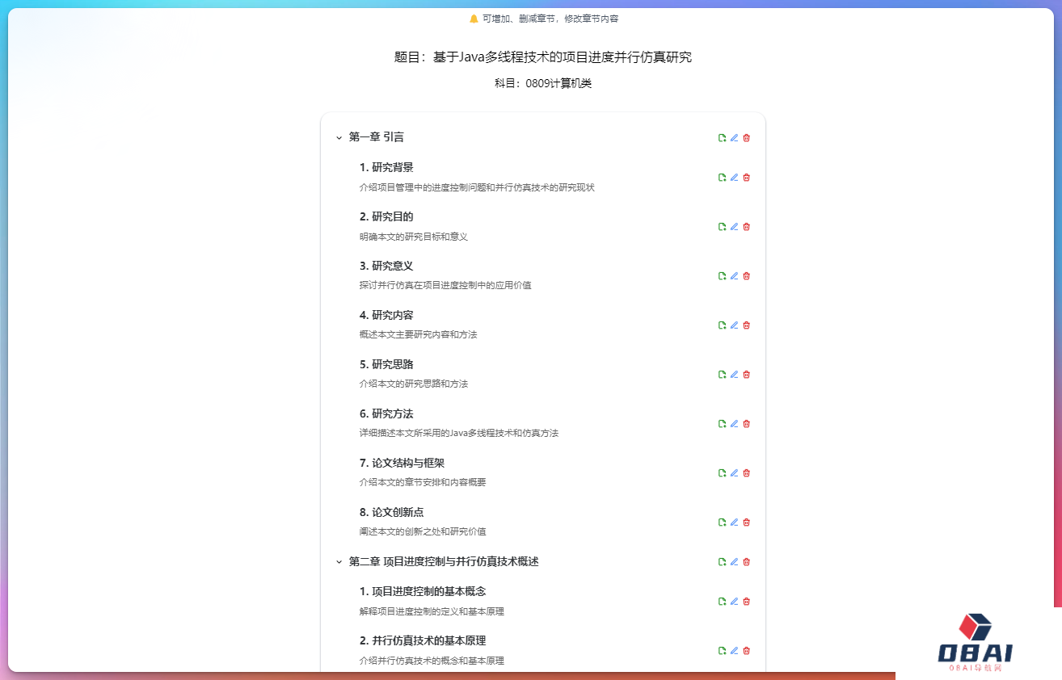Delete the 研究方法 section
Image resolution: width=1062 pixels, height=680 pixels.
[747, 424]
